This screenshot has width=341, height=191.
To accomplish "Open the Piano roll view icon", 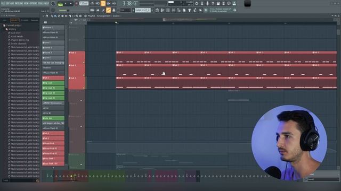I will click(x=163, y=10).
